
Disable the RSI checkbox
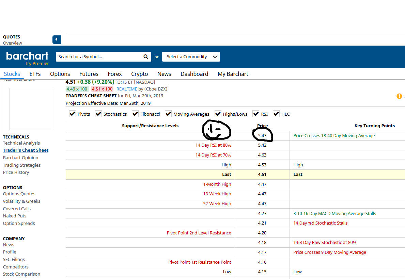256,114
